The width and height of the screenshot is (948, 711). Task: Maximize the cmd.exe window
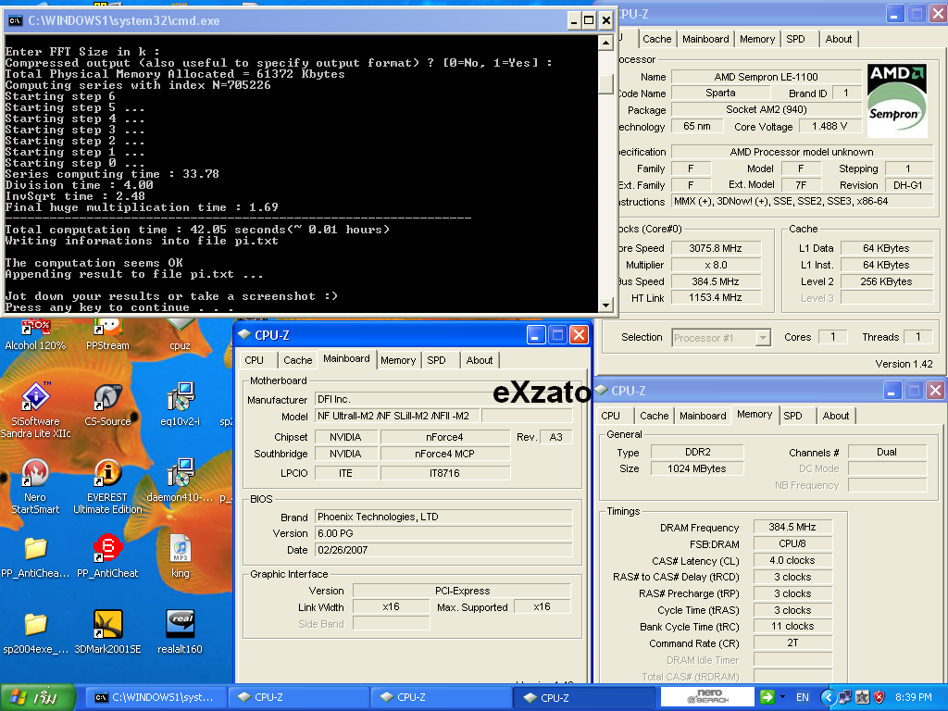click(590, 21)
